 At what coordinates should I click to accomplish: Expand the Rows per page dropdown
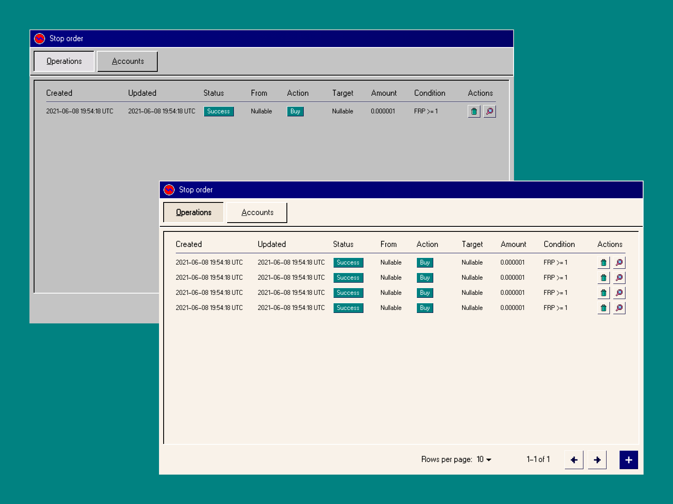tap(484, 459)
